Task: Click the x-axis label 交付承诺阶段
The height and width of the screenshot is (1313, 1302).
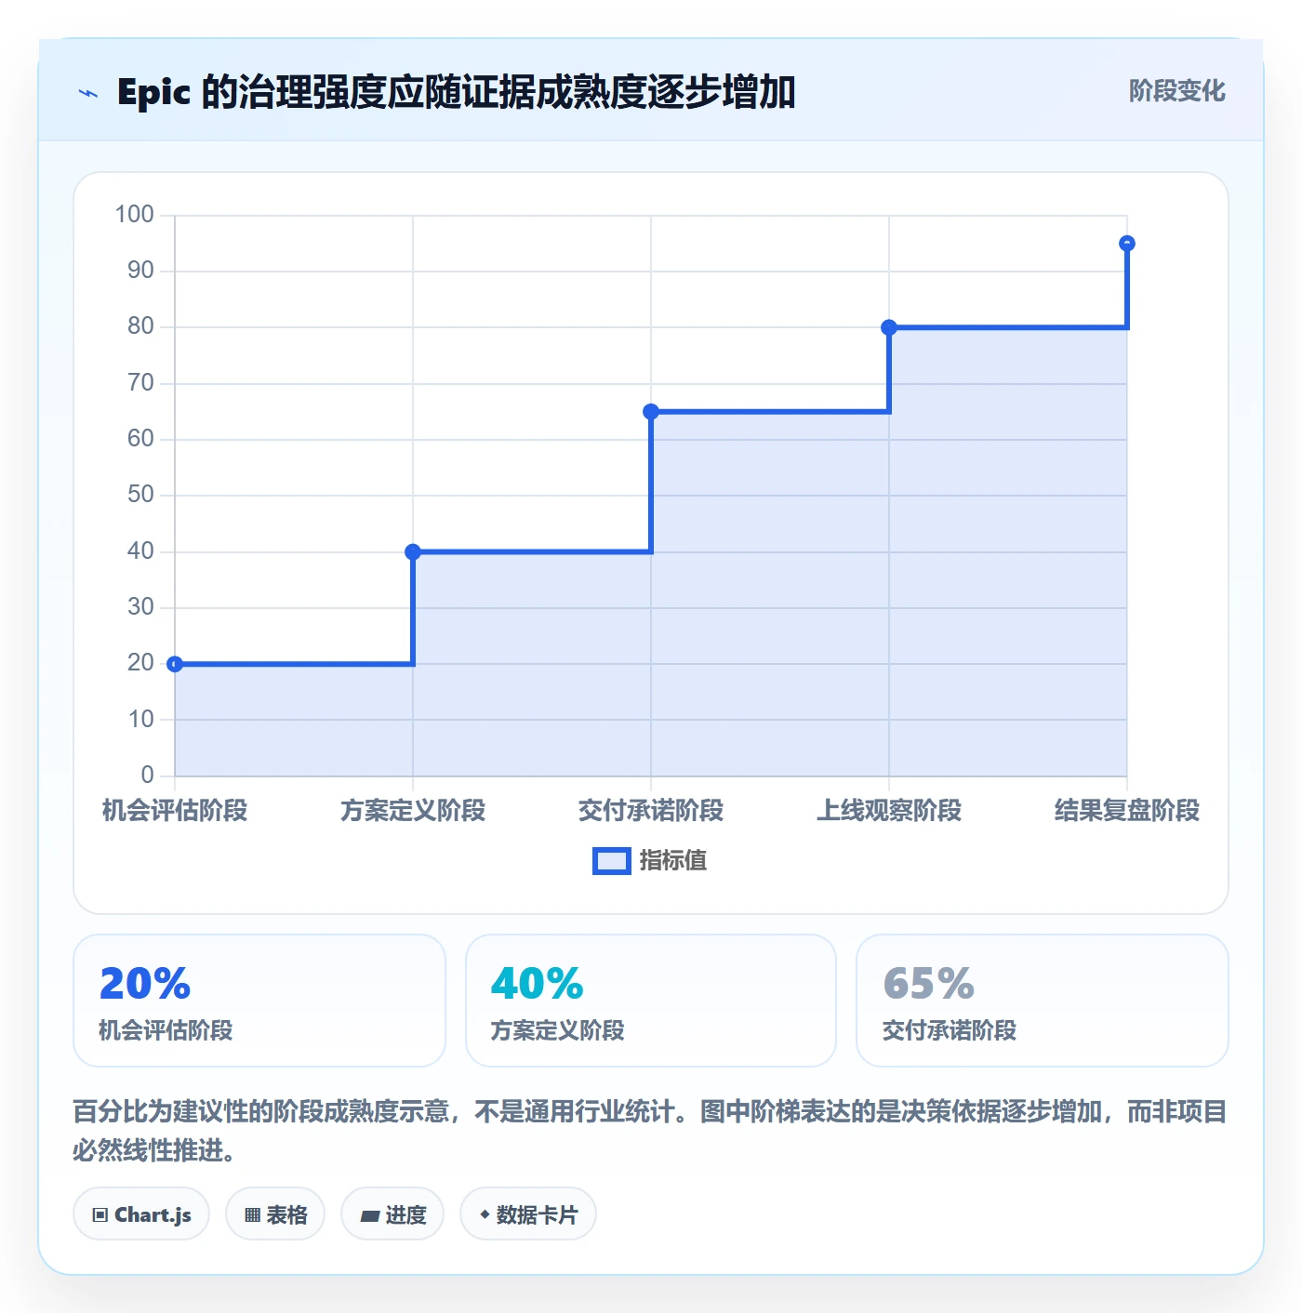Action: click(651, 811)
